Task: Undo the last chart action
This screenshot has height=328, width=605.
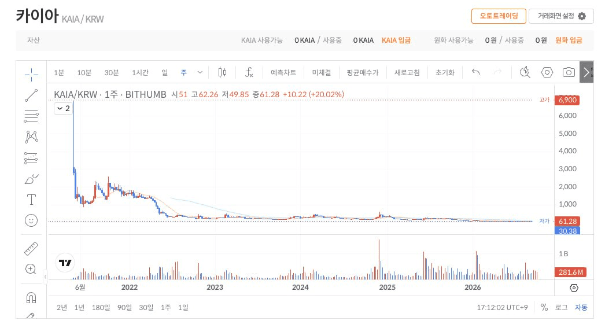Action: (476, 72)
